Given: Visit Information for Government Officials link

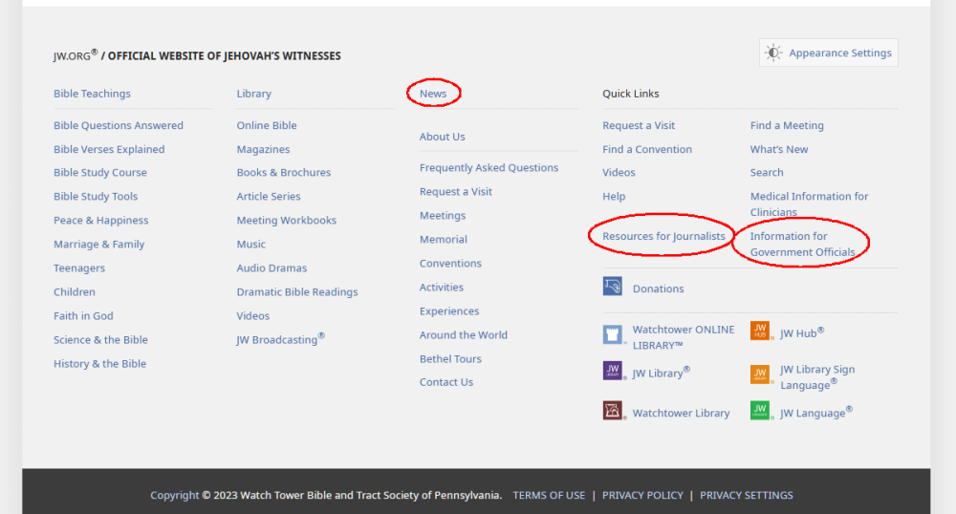Looking at the screenshot, I should 802,245.
